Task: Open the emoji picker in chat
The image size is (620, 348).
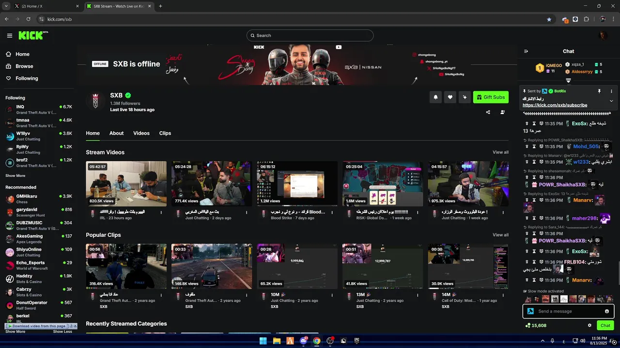Action: pyautogui.click(x=607, y=311)
